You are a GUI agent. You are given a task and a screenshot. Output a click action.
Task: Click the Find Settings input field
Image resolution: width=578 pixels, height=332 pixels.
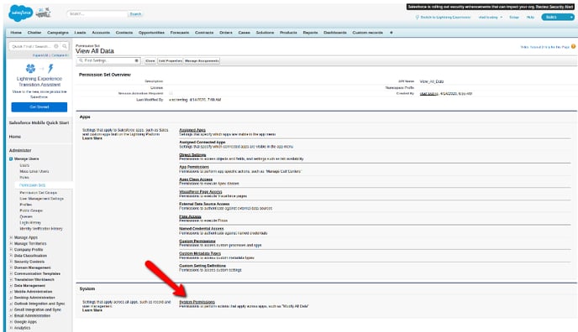pyautogui.click(x=108, y=60)
